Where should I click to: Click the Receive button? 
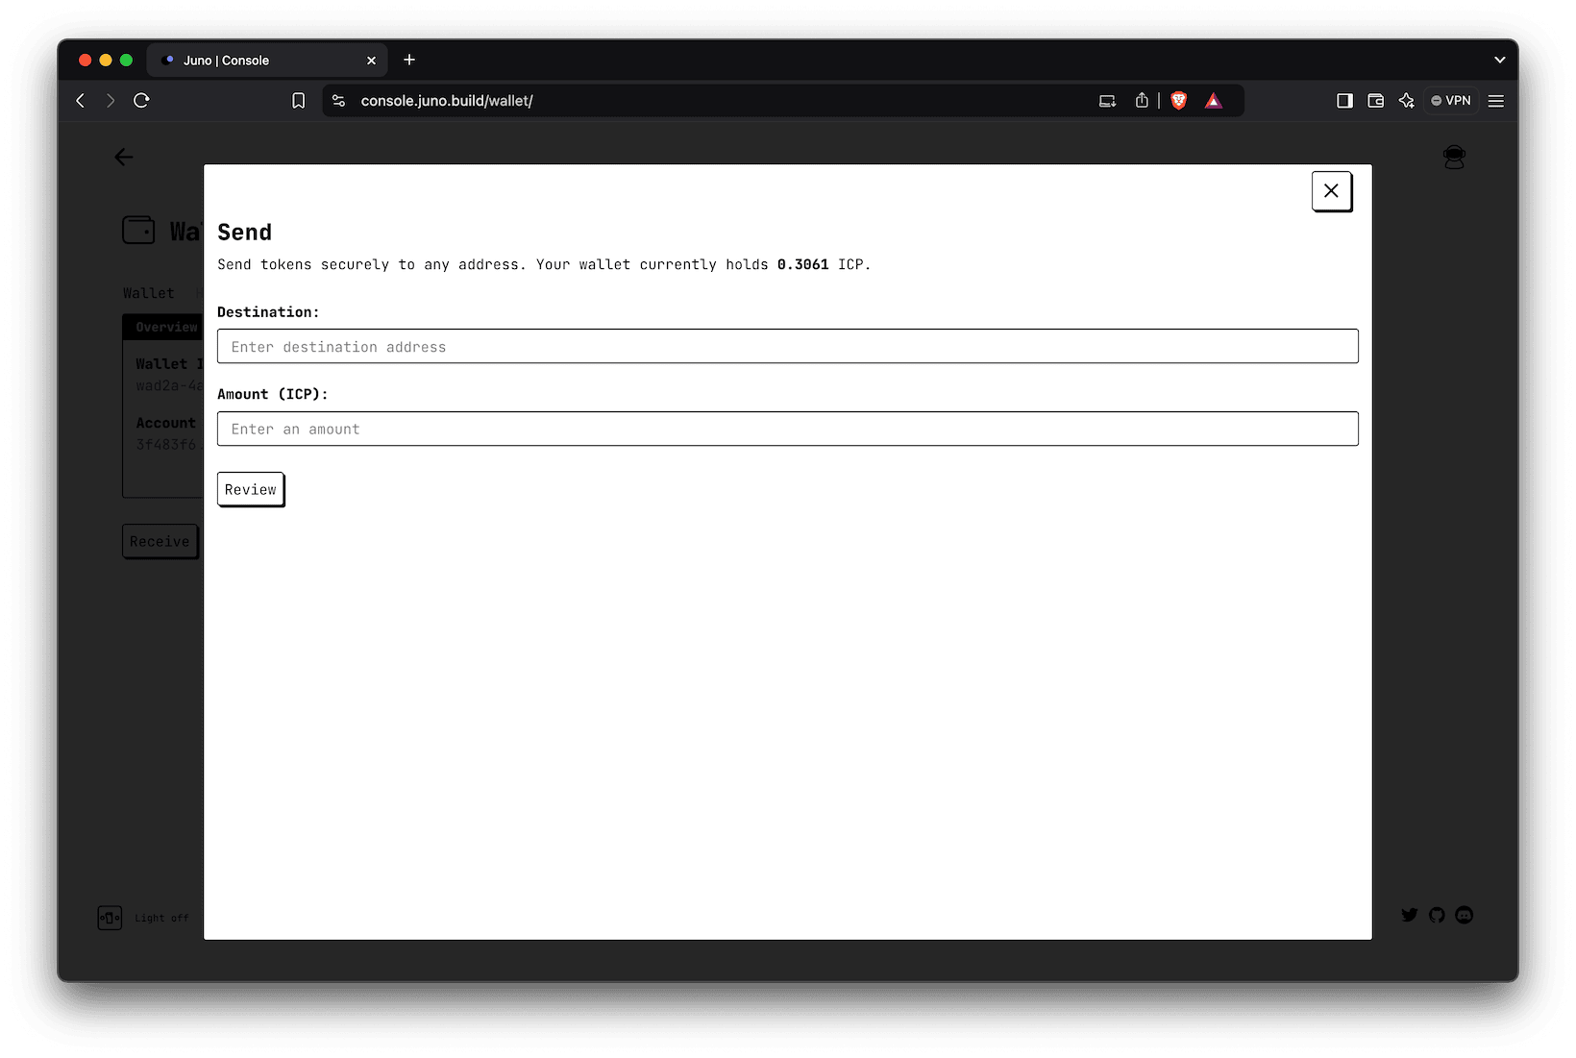point(160,541)
